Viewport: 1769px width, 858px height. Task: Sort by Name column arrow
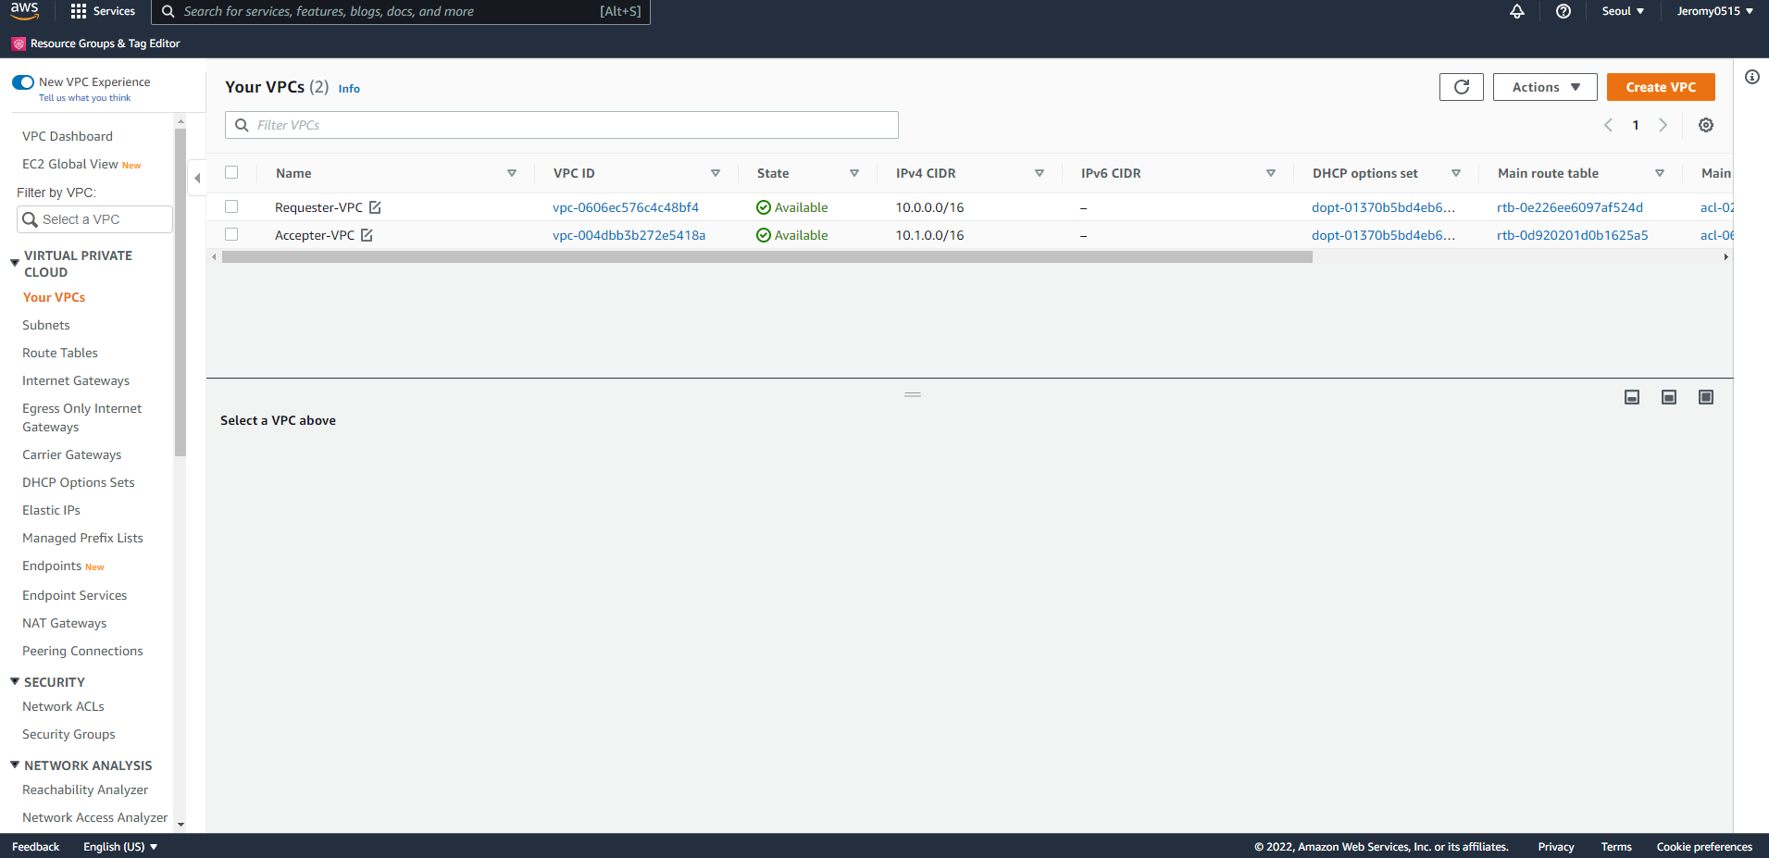(x=512, y=173)
